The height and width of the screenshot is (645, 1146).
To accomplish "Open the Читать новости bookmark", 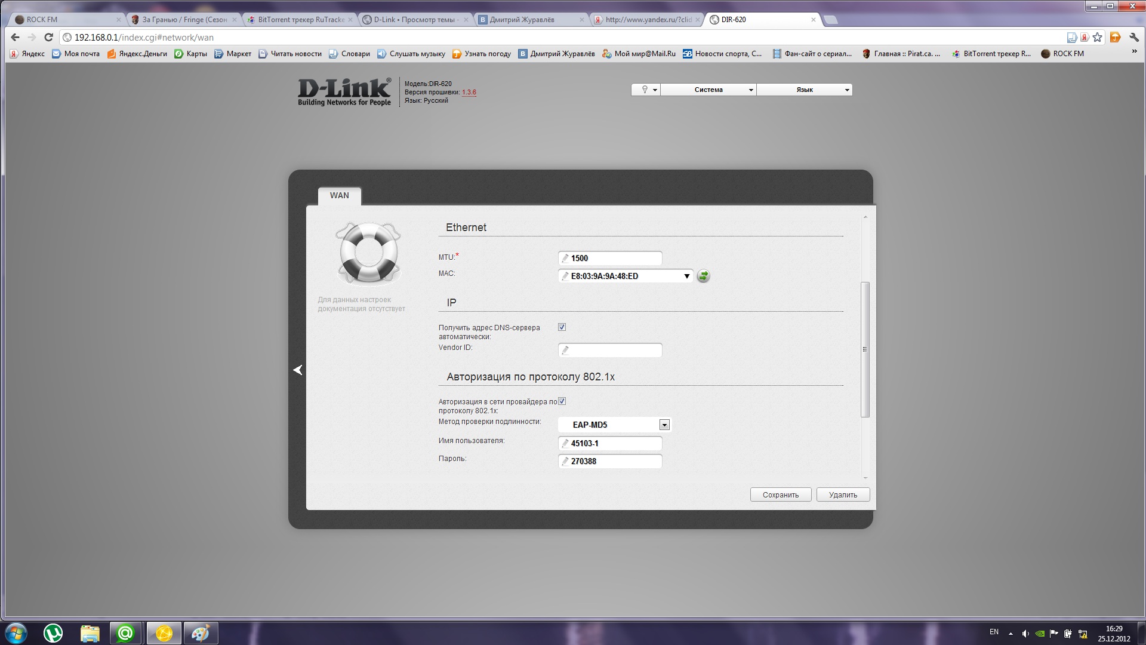I will pyautogui.click(x=290, y=54).
